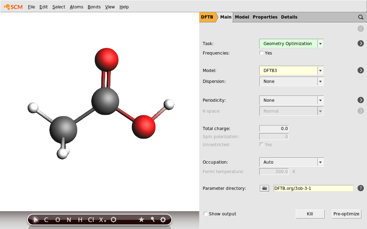Open the File menu

coord(31,7)
